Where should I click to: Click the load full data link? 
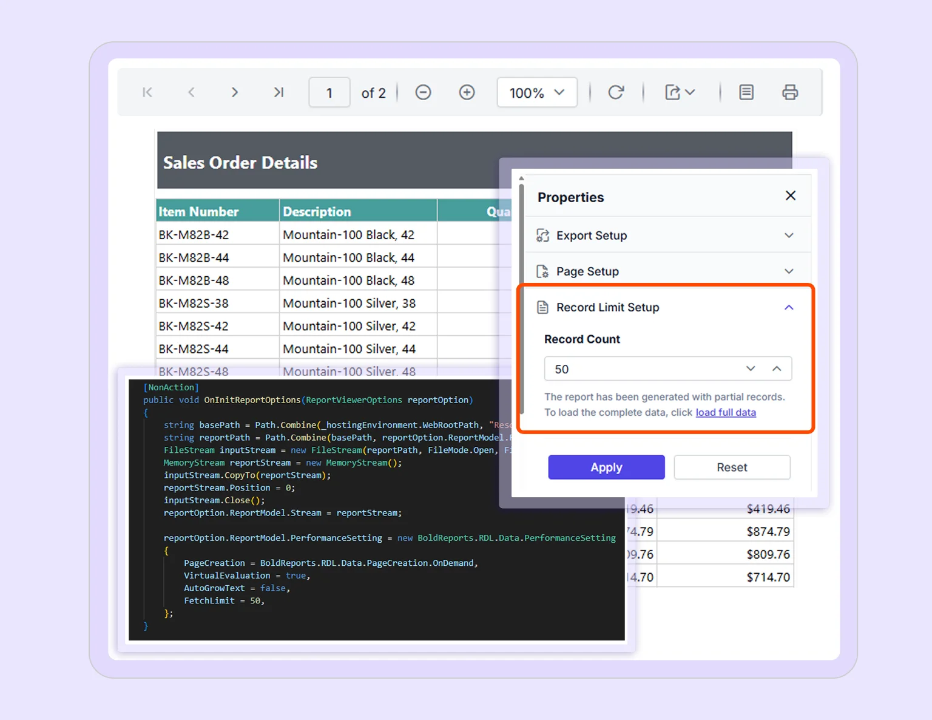point(726,412)
